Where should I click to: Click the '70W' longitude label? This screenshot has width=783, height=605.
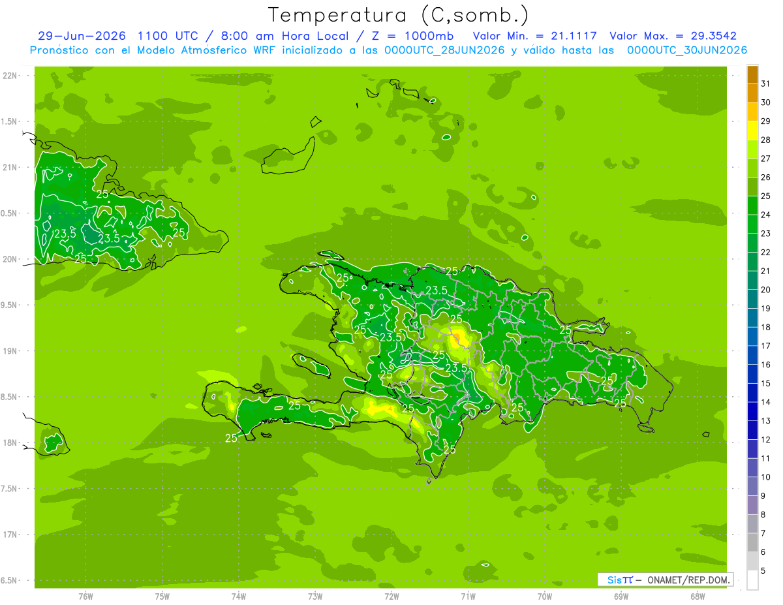tap(545, 596)
